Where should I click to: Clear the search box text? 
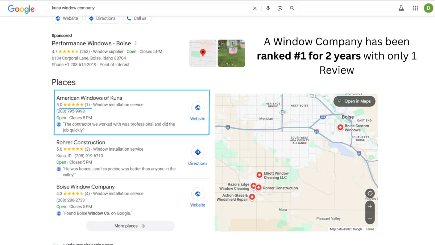pos(255,8)
